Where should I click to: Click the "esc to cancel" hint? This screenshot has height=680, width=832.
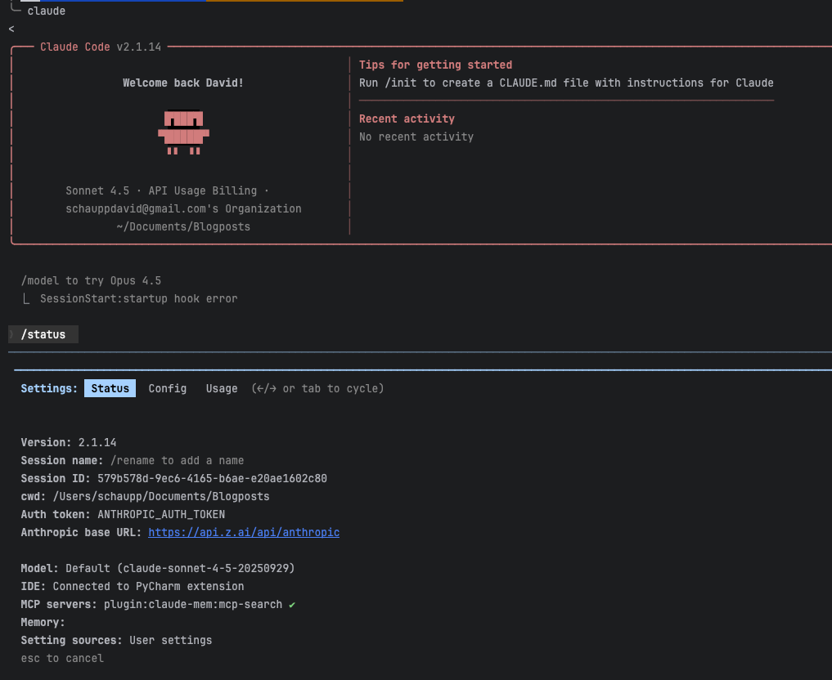(x=62, y=658)
